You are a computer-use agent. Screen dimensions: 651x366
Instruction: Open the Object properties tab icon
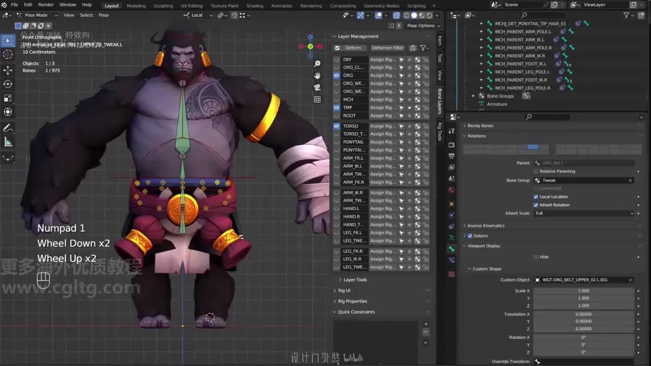(451, 204)
